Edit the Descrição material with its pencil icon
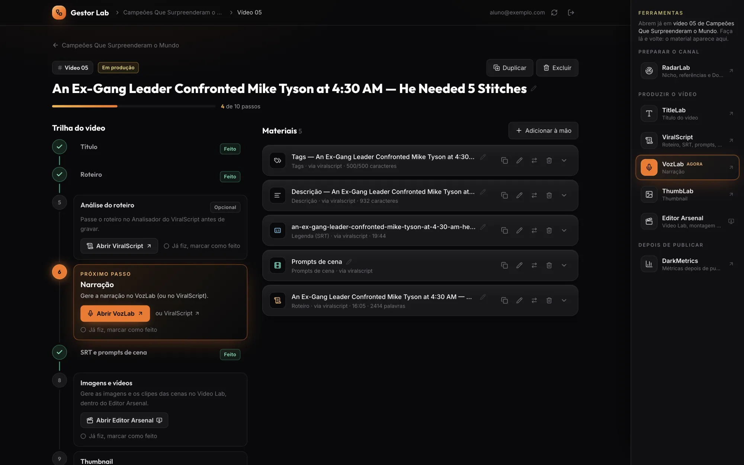This screenshot has height=465, width=744. click(519, 195)
